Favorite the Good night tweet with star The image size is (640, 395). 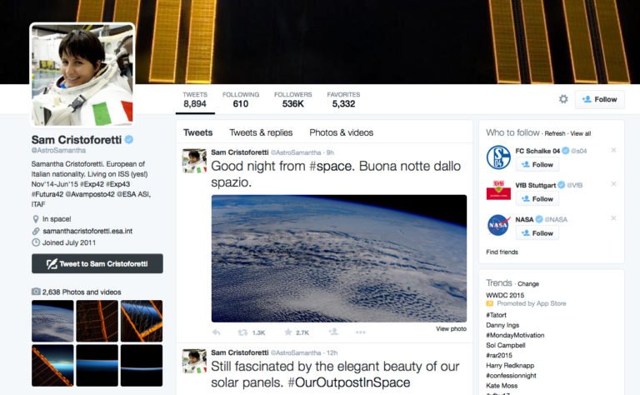(288, 332)
